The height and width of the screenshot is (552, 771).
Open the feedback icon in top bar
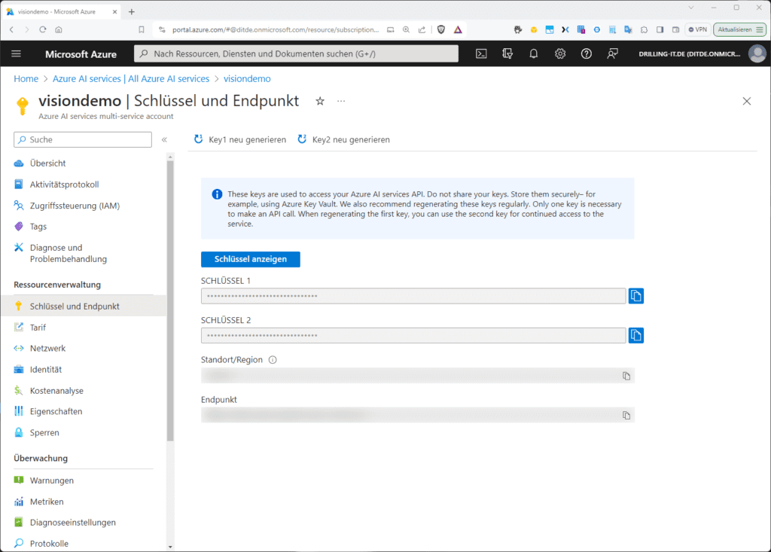pos(612,53)
